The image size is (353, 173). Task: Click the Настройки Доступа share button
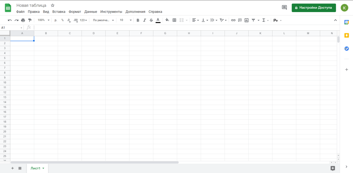click(x=314, y=8)
